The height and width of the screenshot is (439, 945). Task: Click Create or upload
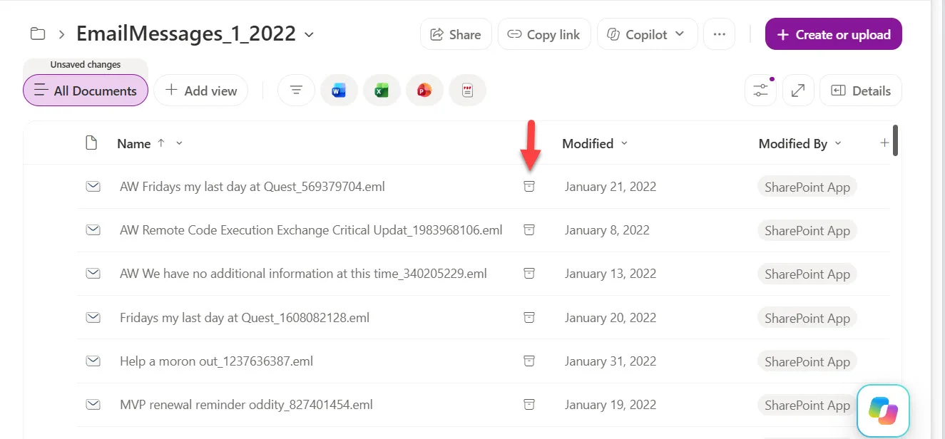point(833,34)
